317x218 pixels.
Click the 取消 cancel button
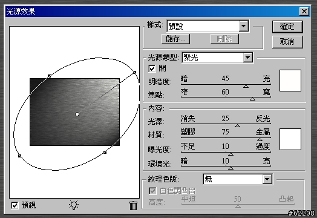point(287,42)
